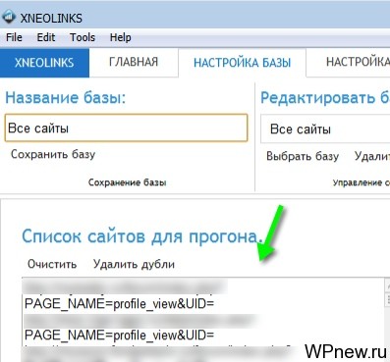The width and height of the screenshot is (390, 362).
Task: Open the Help menu
Action: pyautogui.click(x=120, y=37)
